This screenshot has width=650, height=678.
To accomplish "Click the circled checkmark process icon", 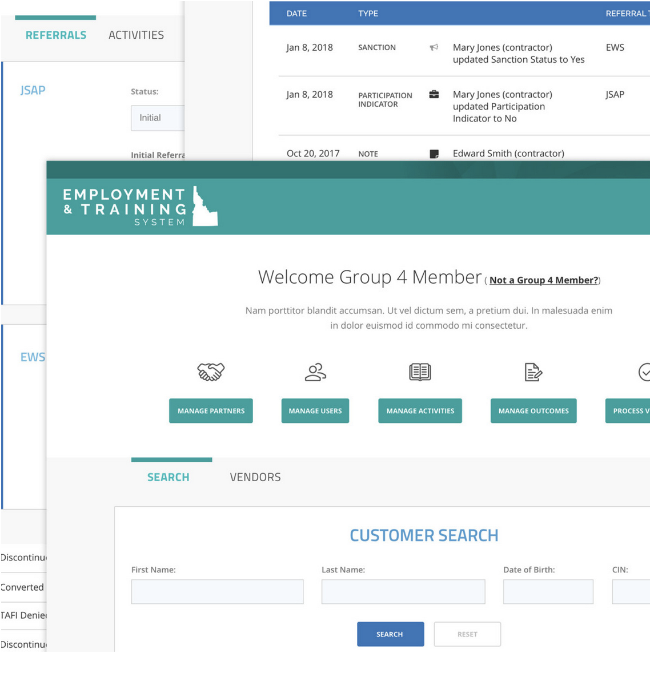I will [x=644, y=372].
